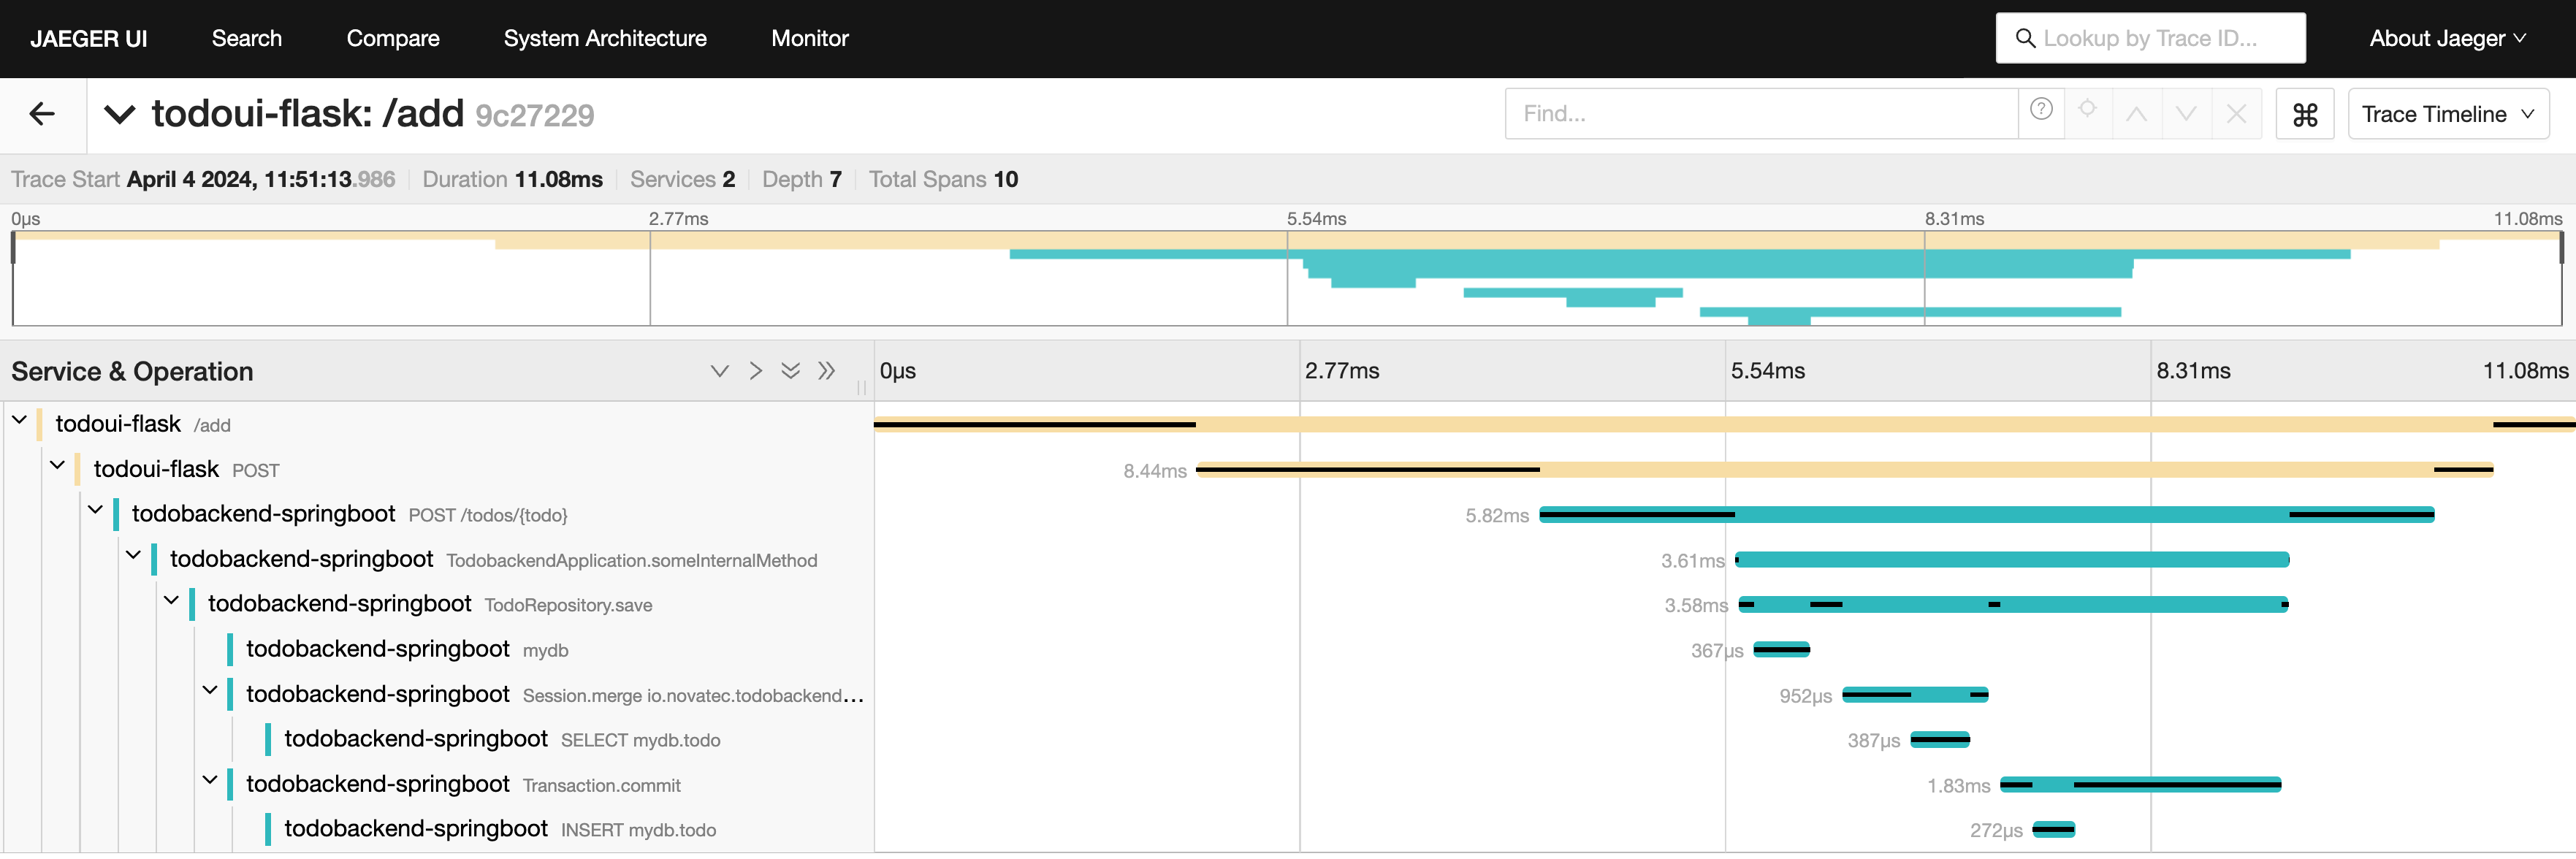Screen dimensions: 2576x859
Task: Collapse trace header with chevron beside title
Action: click(119, 114)
